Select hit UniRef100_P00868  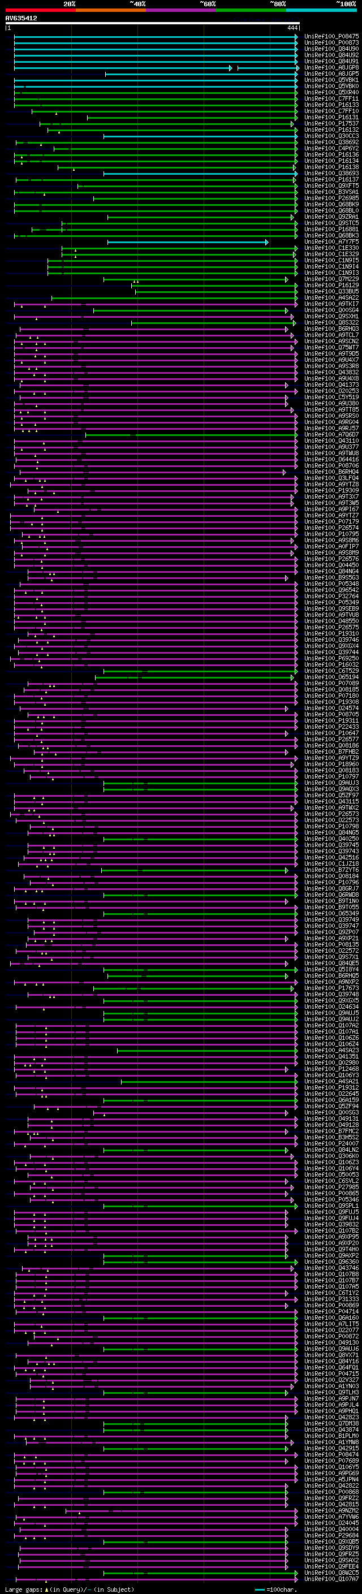pyautogui.click(x=331, y=1491)
